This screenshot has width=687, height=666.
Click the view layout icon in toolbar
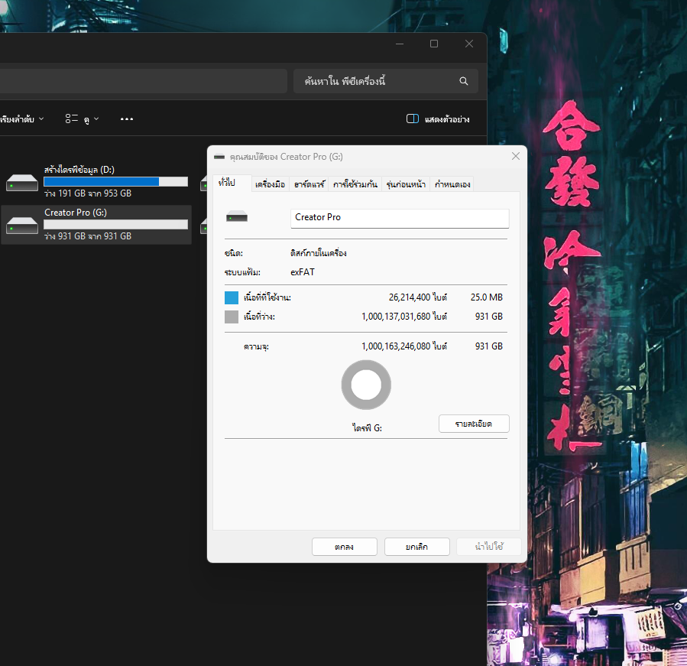[x=72, y=119]
